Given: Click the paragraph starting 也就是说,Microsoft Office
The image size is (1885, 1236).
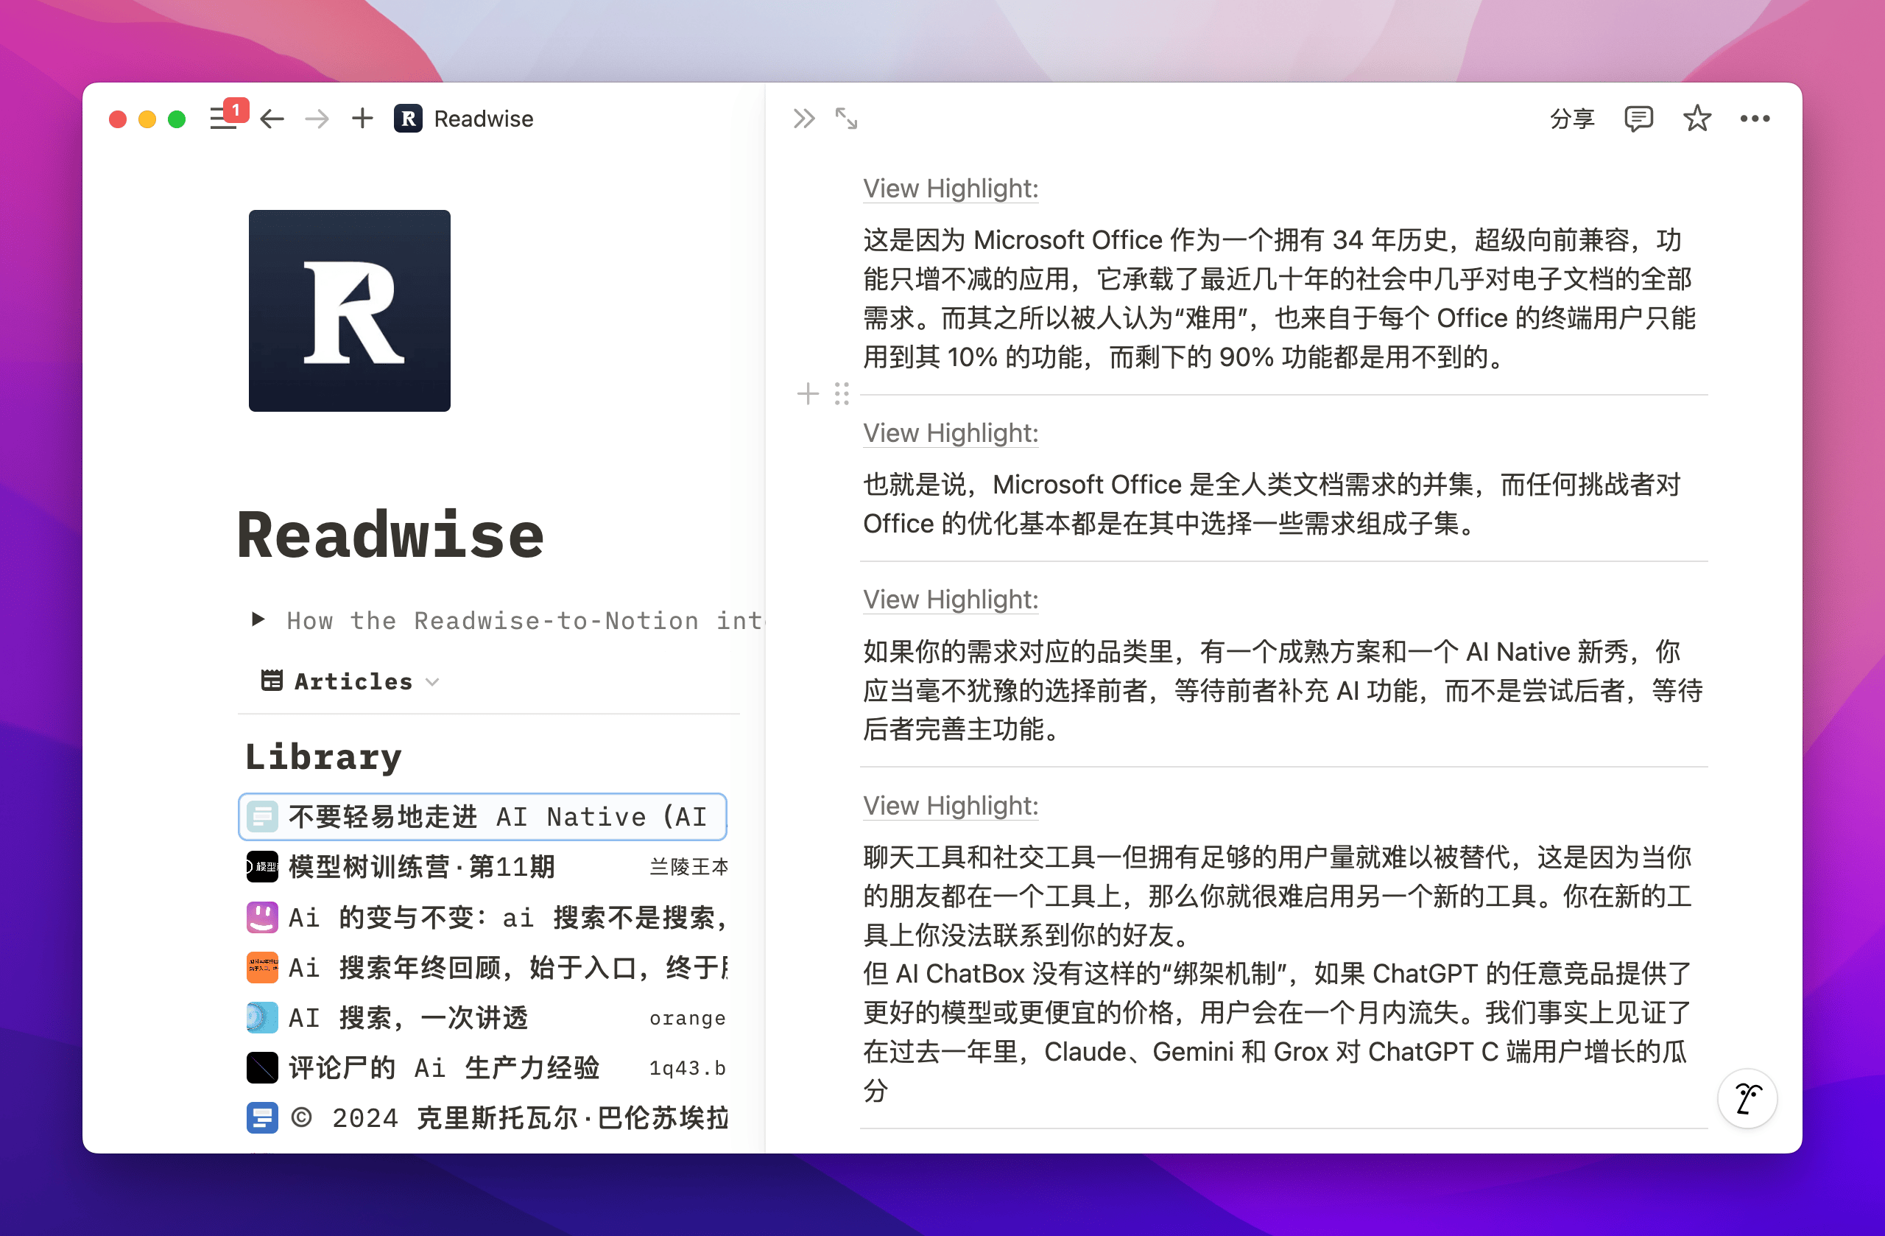Looking at the screenshot, I should pos(1272,504).
